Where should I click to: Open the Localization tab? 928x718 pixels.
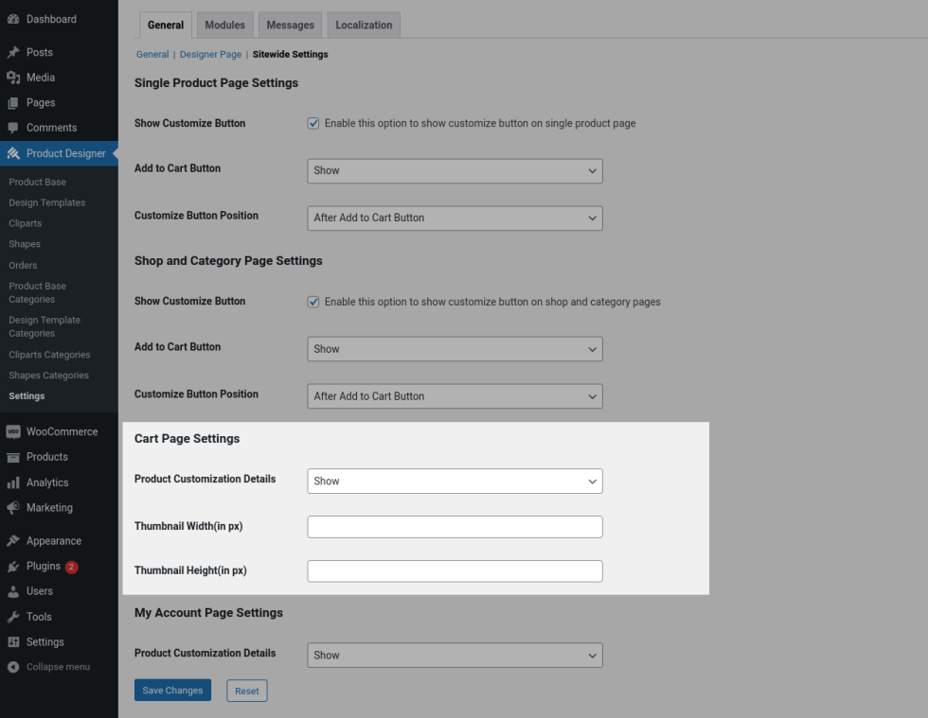[364, 26]
